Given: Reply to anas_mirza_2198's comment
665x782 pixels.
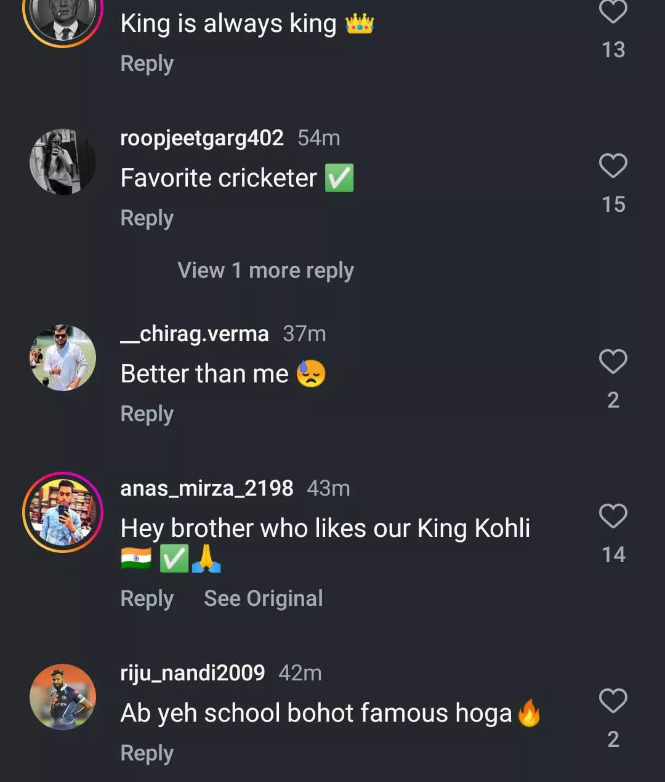Looking at the screenshot, I should coord(147,599).
